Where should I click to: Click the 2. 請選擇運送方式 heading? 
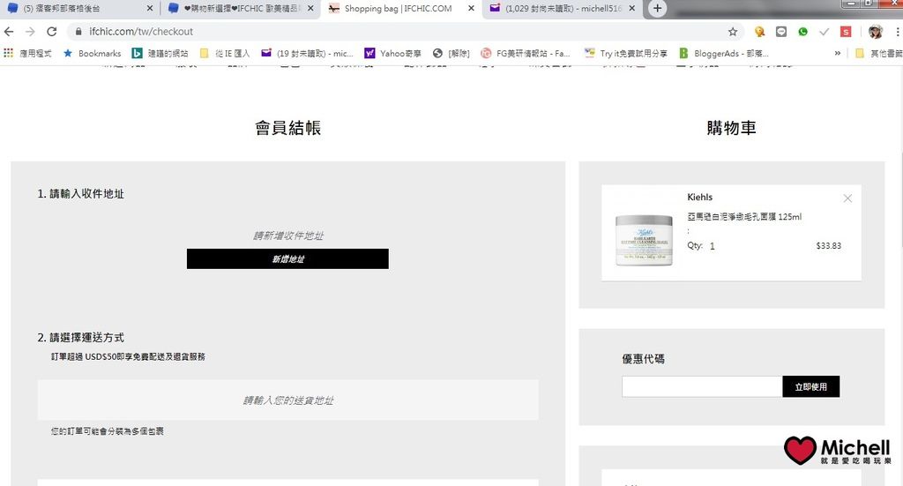tap(80, 338)
